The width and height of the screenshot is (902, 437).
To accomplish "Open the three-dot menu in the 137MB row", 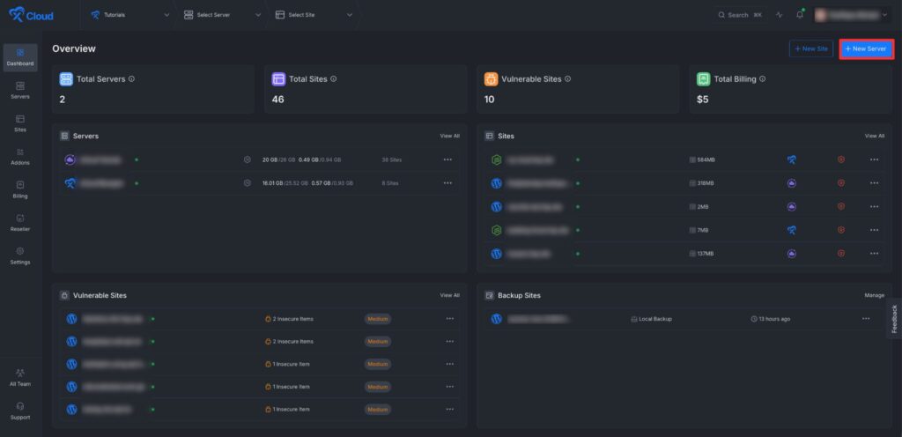I will click(x=875, y=254).
